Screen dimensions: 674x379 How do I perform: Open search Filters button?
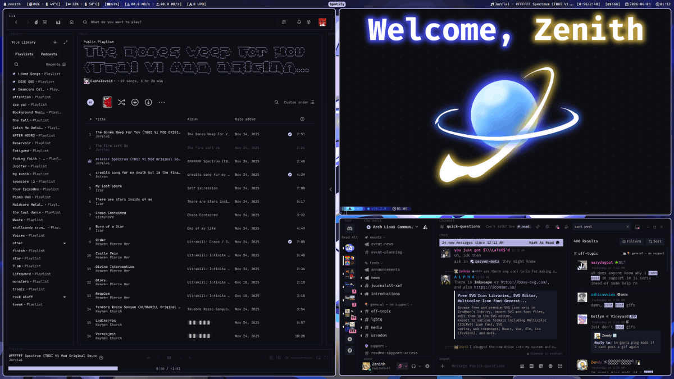point(631,241)
